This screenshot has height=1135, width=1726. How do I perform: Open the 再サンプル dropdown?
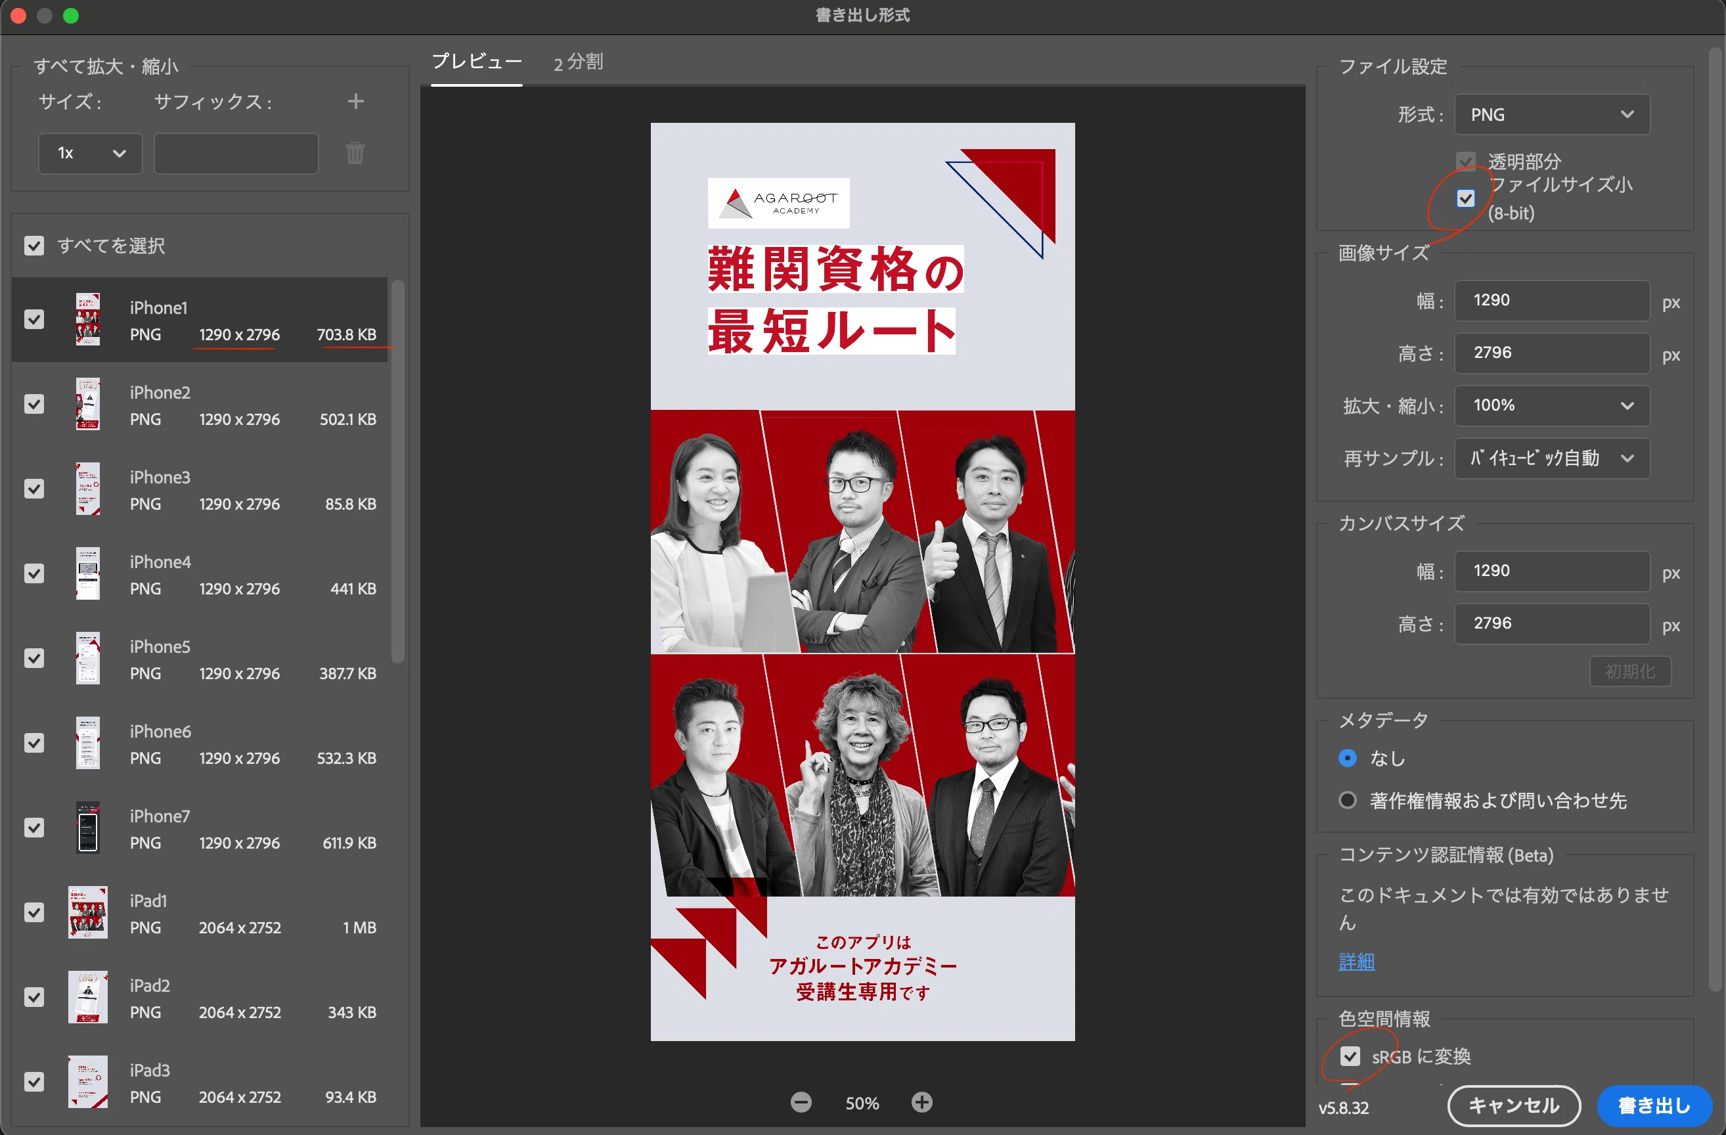[x=1552, y=458]
